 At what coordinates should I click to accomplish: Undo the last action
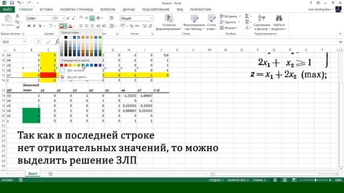(x=19, y=3)
